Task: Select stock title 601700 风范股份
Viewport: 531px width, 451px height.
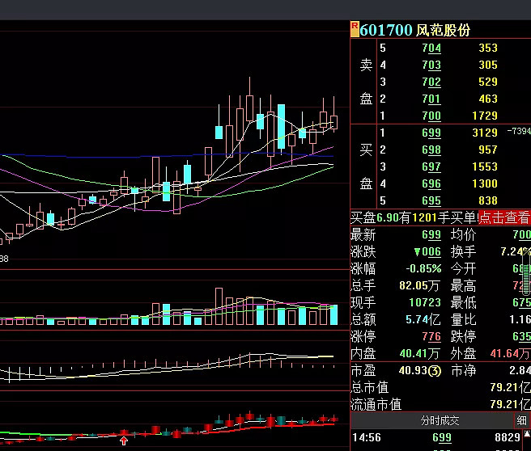Action: (x=414, y=30)
